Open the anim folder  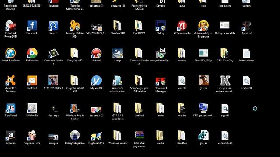[160, 108]
